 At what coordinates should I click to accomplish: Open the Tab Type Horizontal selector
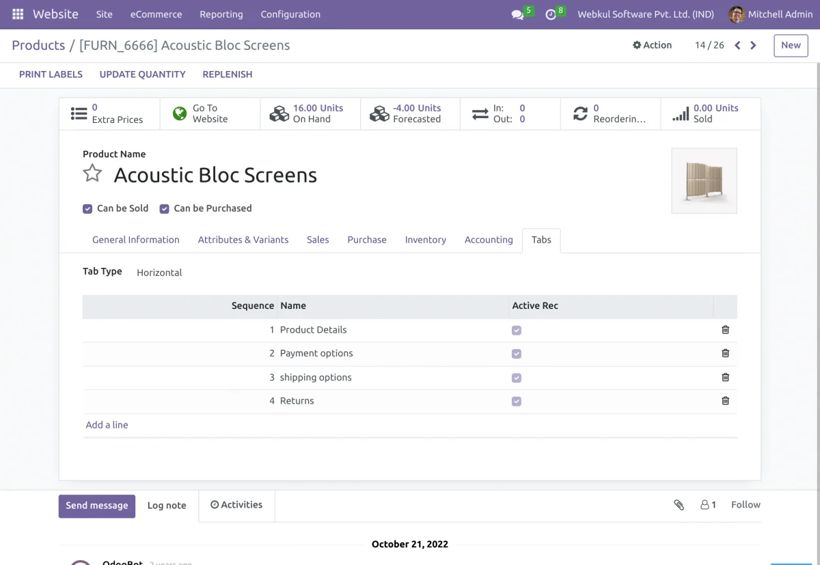(159, 273)
